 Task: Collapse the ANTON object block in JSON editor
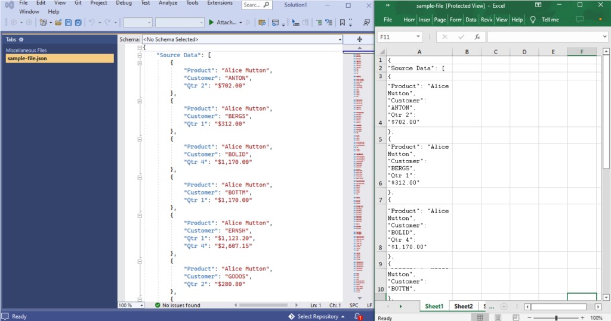(x=140, y=63)
